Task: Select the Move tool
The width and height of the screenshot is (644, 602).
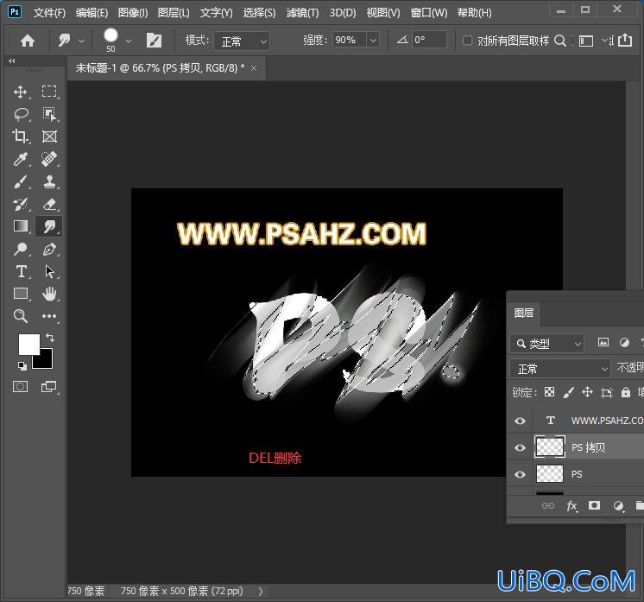Action: pyautogui.click(x=21, y=92)
